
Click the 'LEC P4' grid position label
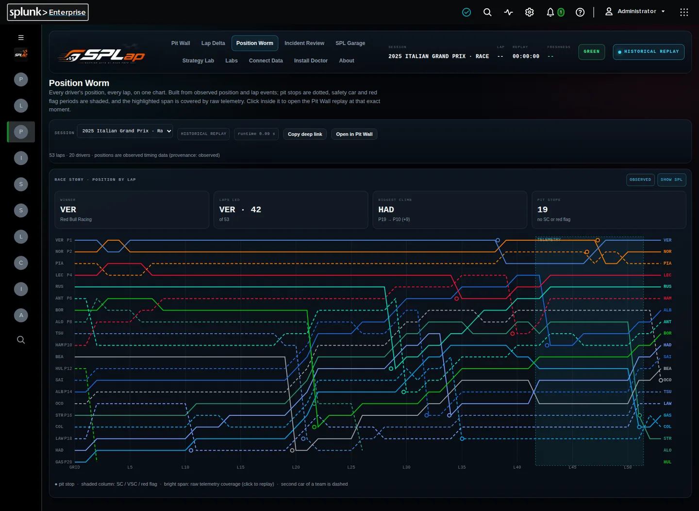pos(64,275)
